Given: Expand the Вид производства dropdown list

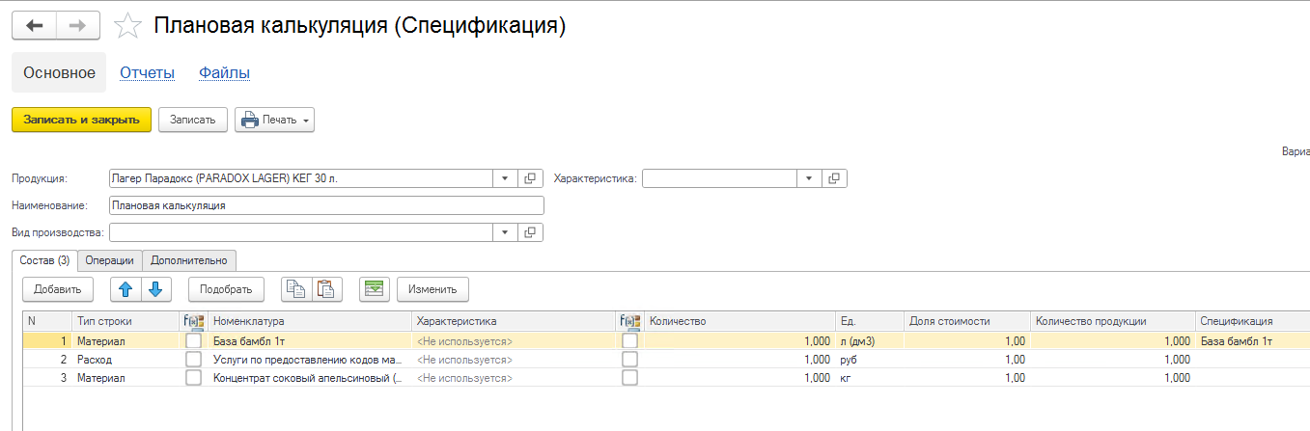Looking at the screenshot, I should click(507, 232).
